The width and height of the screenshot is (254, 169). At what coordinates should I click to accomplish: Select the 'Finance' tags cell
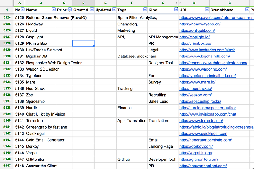pyautogui.click(x=132, y=108)
